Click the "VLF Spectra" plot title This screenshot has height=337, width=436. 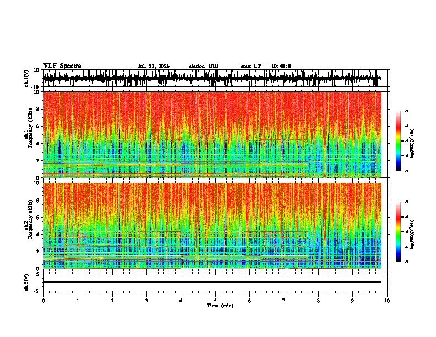point(62,66)
